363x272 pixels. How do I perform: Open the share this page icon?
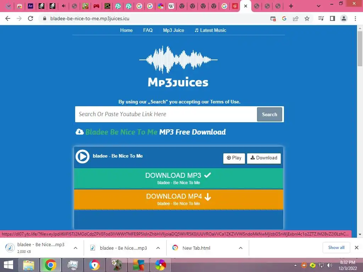[x=296, y=18]
